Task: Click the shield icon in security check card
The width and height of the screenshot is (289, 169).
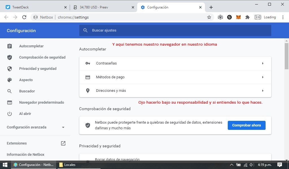Action: 88,125
